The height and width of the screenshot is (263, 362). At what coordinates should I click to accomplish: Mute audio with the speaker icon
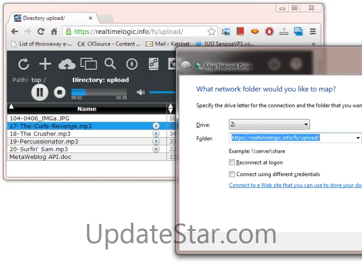pos(140,92)
